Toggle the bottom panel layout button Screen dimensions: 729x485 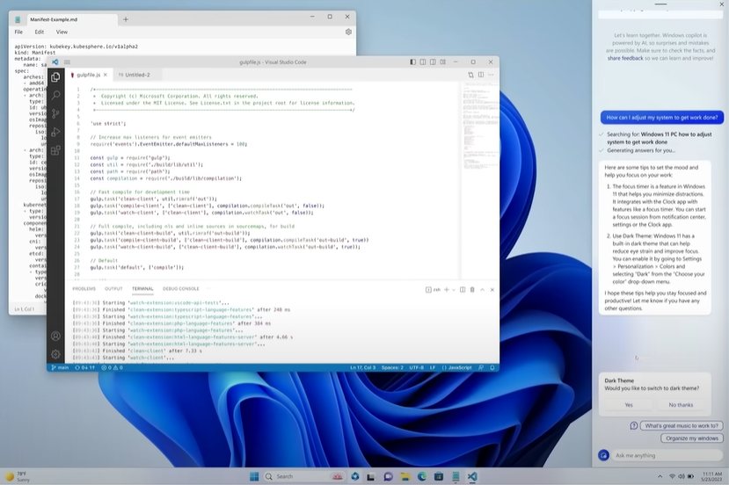pyautogui.click(x=424, y=62)
